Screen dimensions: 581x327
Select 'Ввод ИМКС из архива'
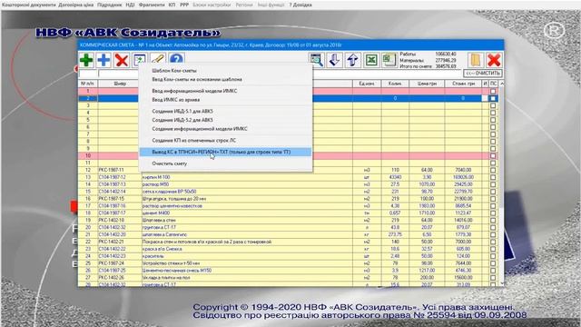(175, 100)
